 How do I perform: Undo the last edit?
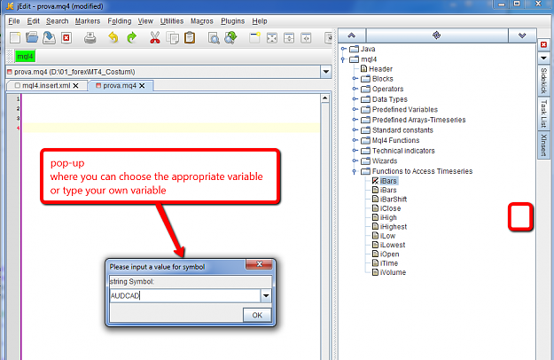(x=113, y=37)
